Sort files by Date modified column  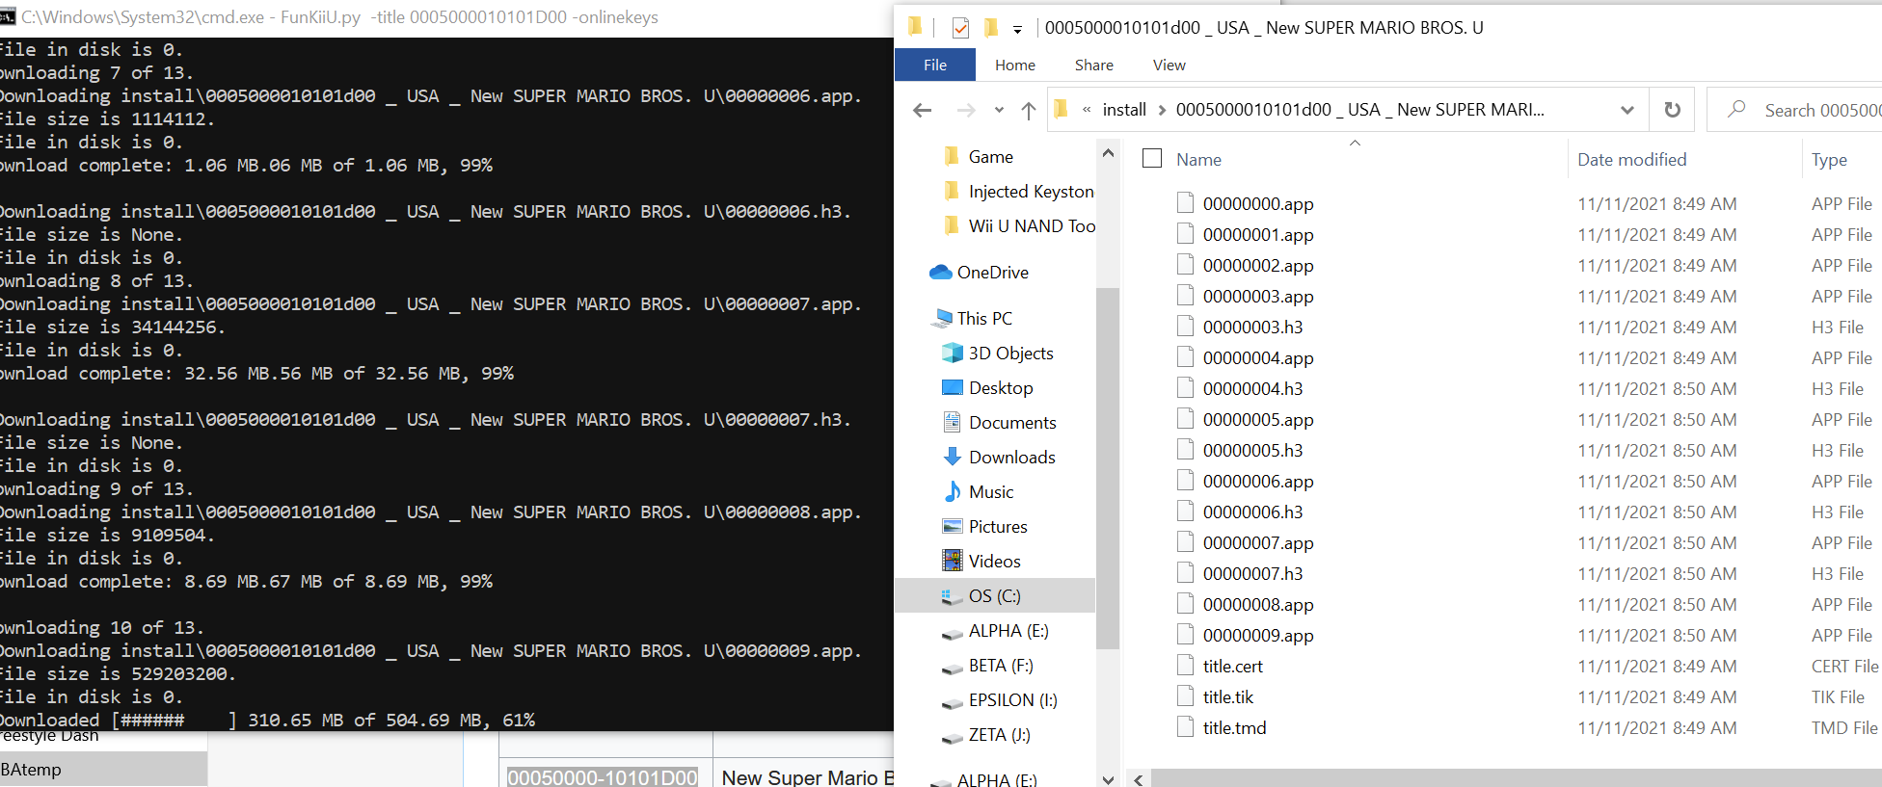[x=1632, y=160]
